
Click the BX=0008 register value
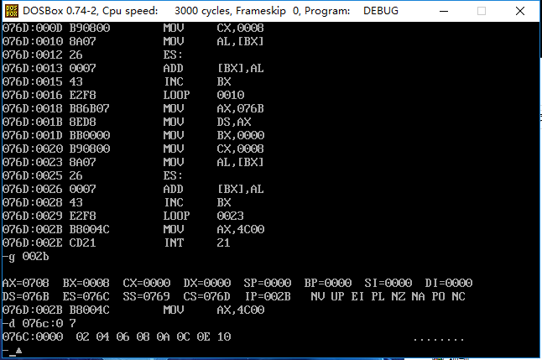coord(86,284)
